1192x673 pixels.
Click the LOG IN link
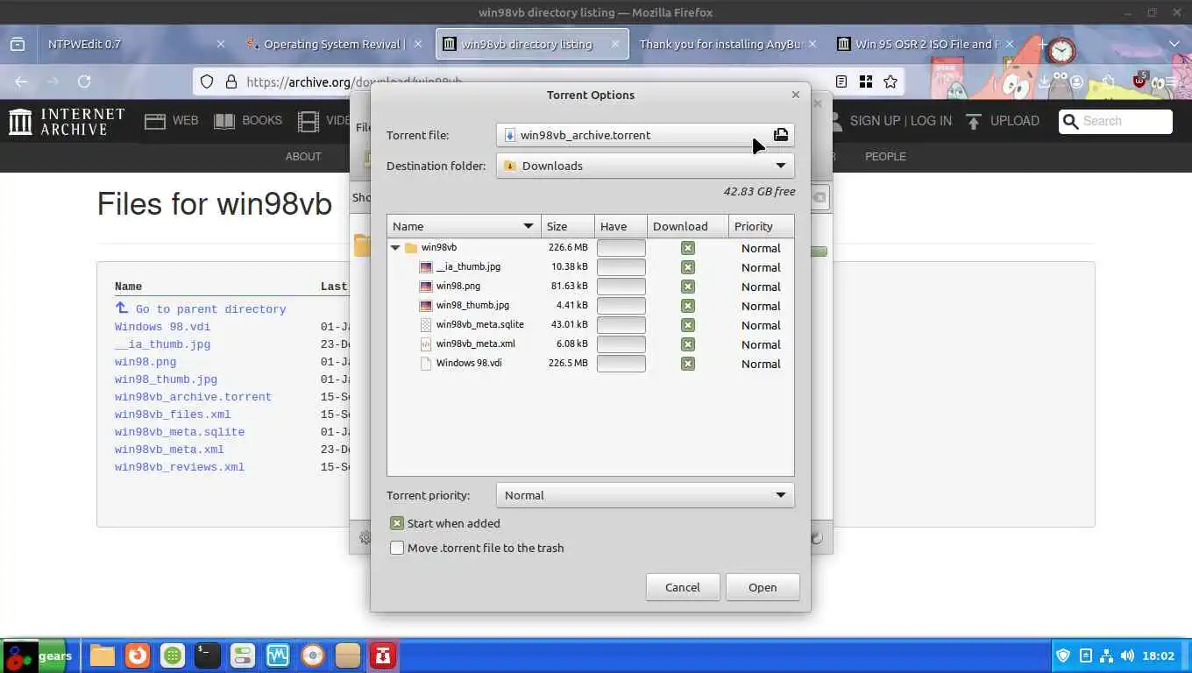click(931, 121)
